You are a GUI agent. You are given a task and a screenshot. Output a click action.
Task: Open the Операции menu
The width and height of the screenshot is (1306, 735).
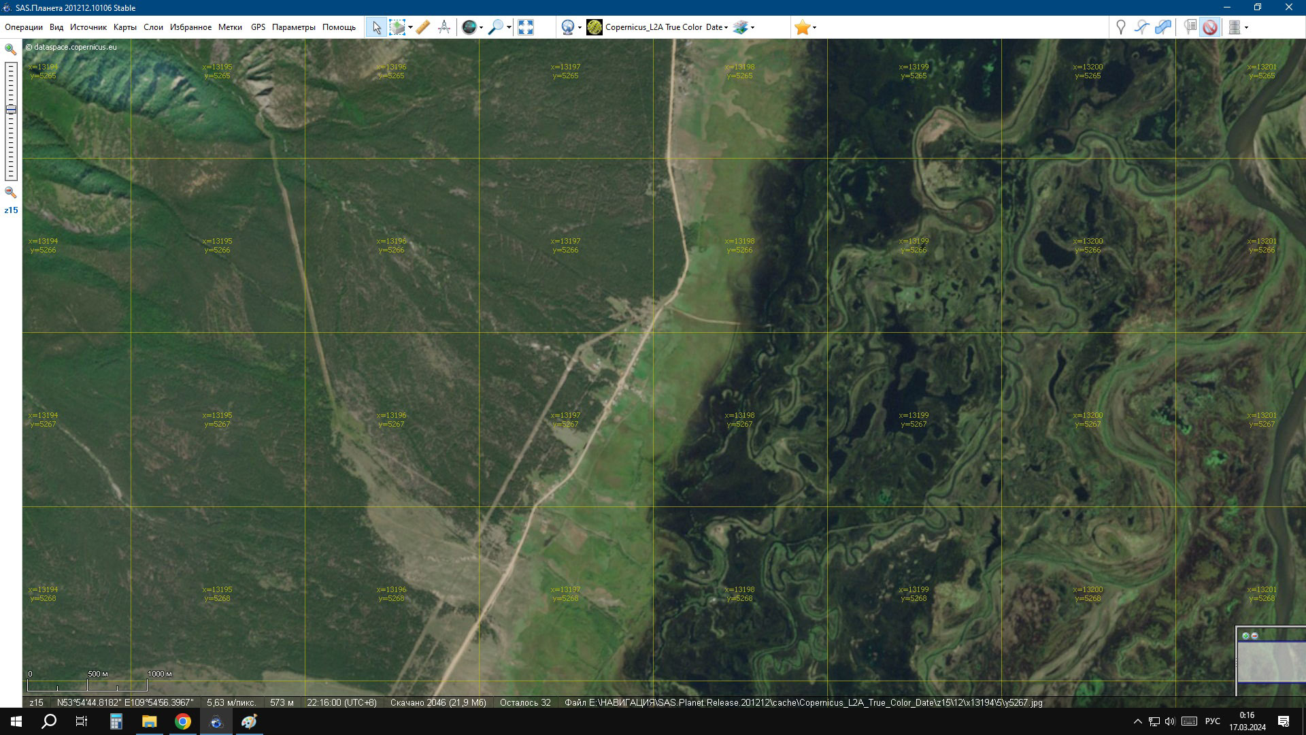point(24,27)
